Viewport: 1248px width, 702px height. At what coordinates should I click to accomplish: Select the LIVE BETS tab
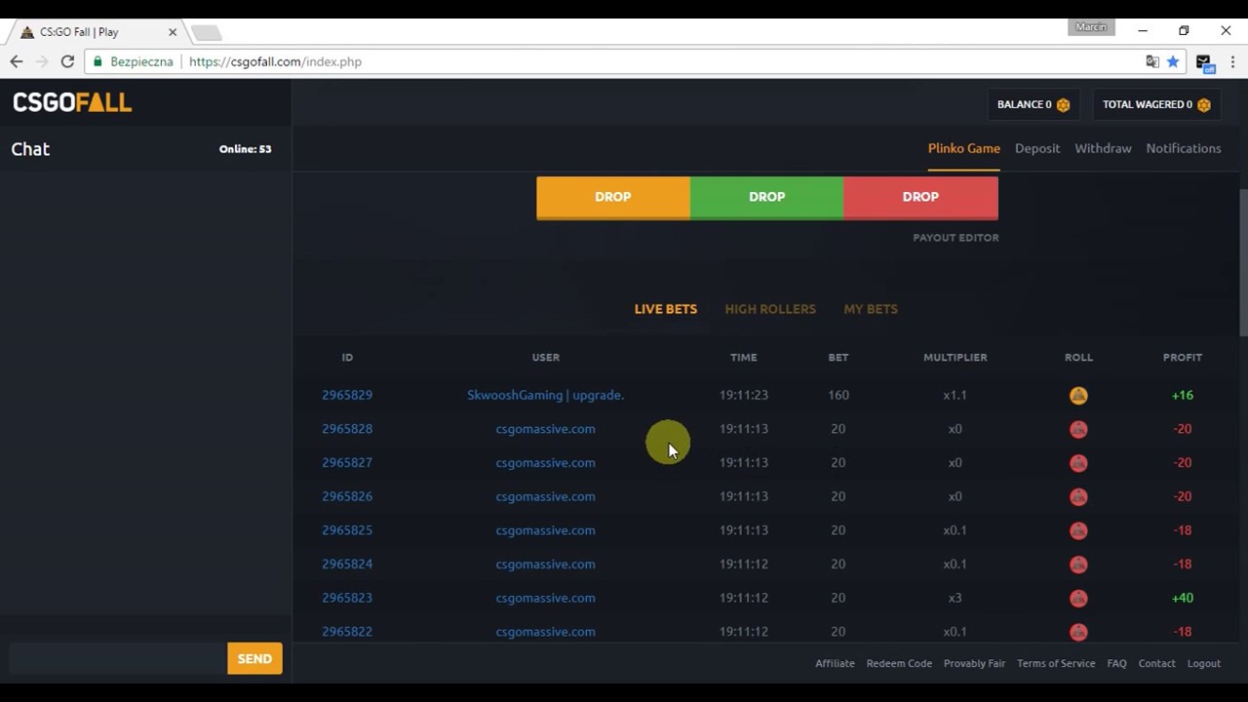(666, 309)
